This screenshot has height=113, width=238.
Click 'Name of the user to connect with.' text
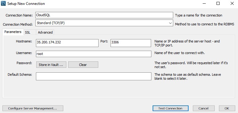point(180,53)
